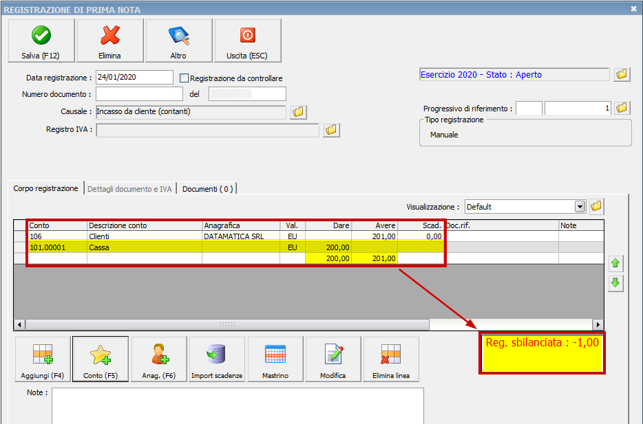The width and height of the screenshot is (643, 424).
Task: Click the Anagrafica column header
Action: [241, 225]
